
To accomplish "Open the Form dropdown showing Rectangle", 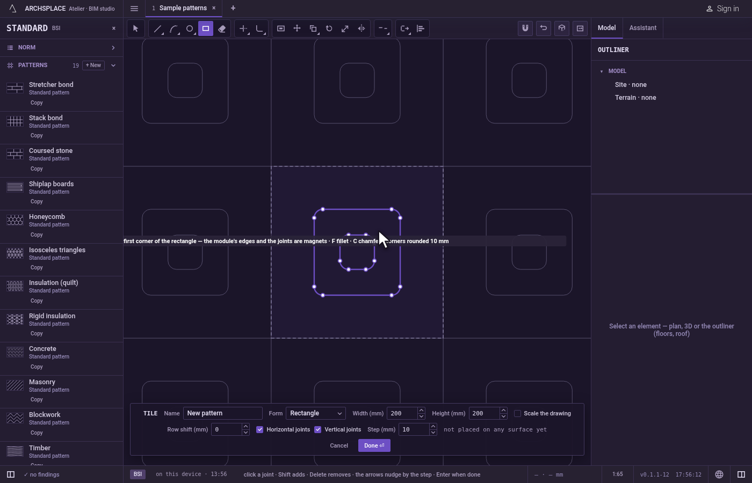I will 316,413.
